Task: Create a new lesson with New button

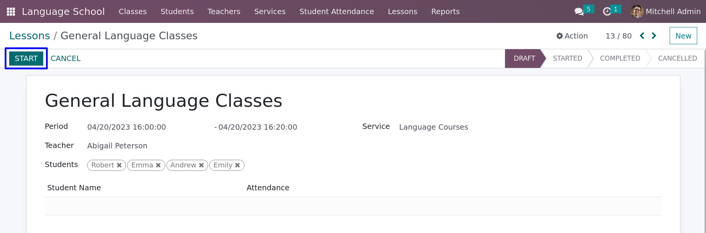Action: (x=683, y=36)
